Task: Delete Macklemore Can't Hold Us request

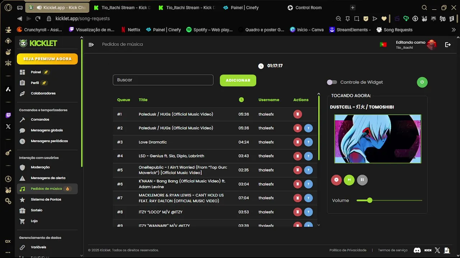Action: (x=297, y=198)
